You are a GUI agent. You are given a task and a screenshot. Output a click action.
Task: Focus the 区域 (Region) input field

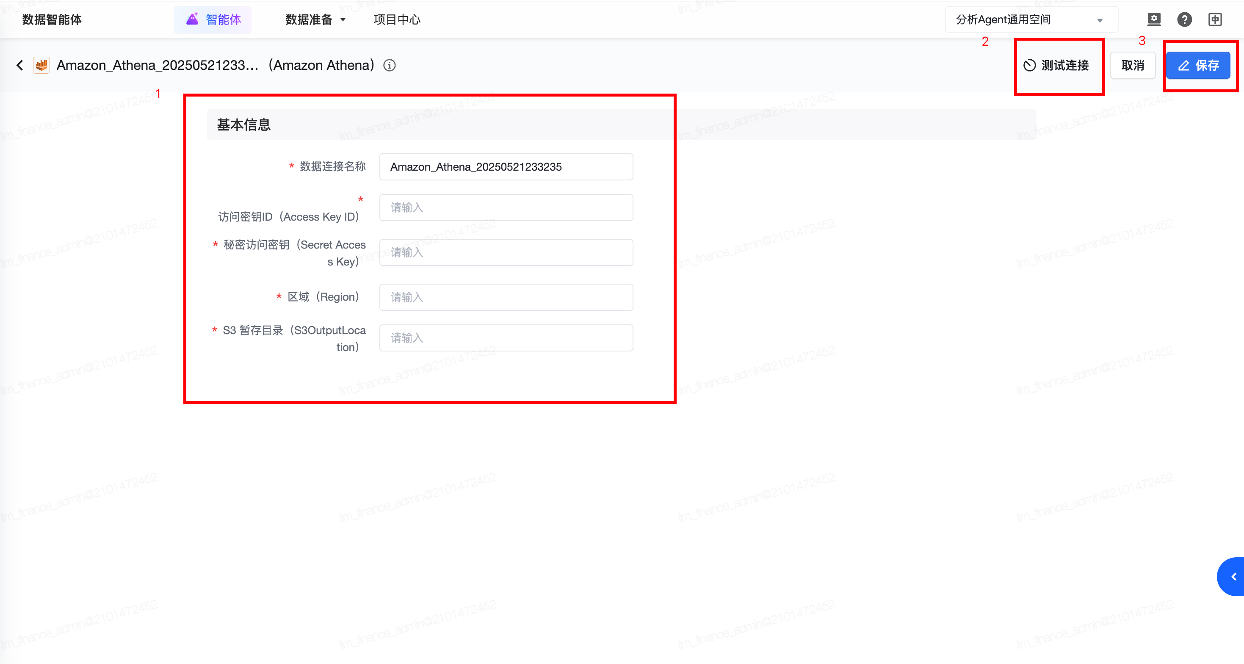coord(506,297)
